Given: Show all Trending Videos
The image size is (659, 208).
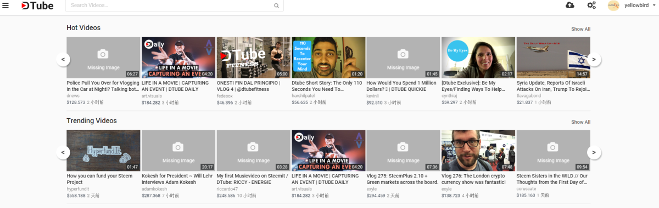Looking at the screenshot, I should click(580, 122).
